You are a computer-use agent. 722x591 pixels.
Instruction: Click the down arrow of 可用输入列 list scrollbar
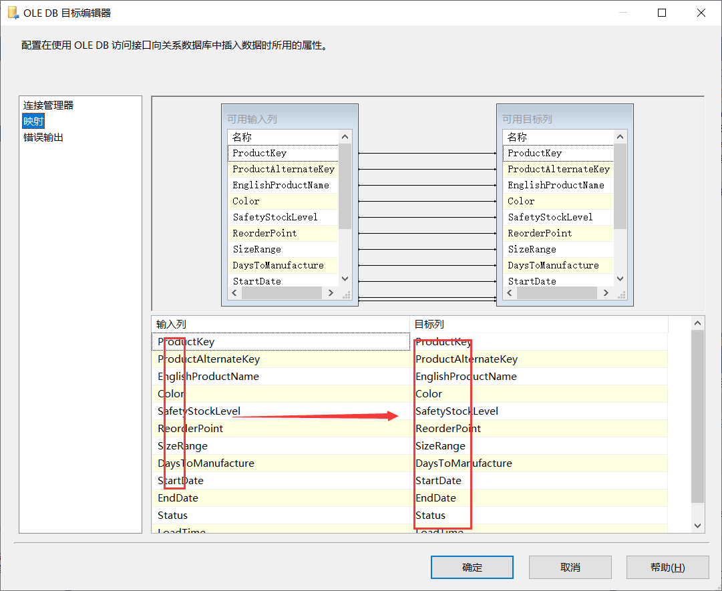(x=345, y=279)
